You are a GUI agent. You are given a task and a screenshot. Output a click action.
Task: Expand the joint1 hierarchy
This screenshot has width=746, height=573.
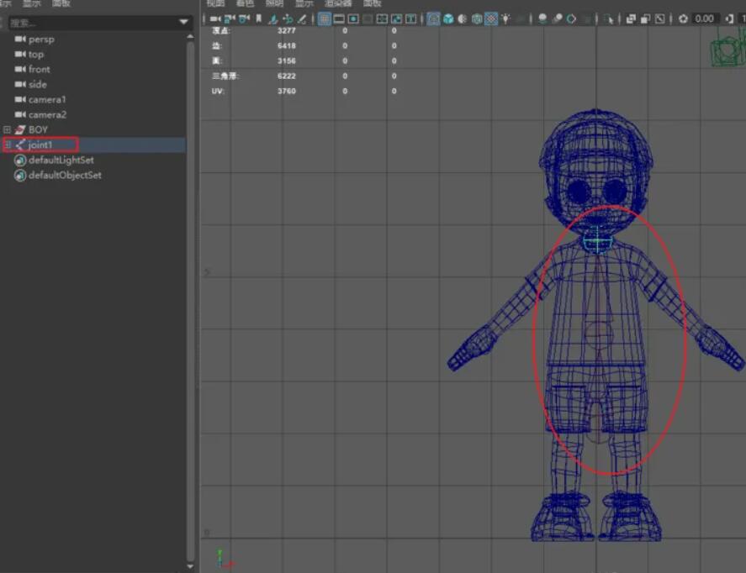pos(7,145)
